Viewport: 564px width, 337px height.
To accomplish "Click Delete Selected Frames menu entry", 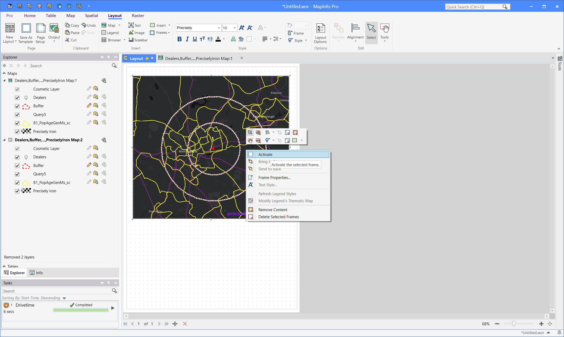I will coord(278,217).
